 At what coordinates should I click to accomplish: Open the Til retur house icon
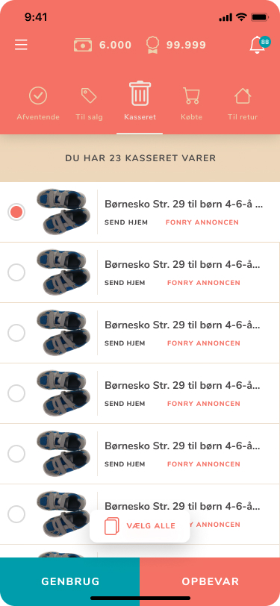[243, 96]
